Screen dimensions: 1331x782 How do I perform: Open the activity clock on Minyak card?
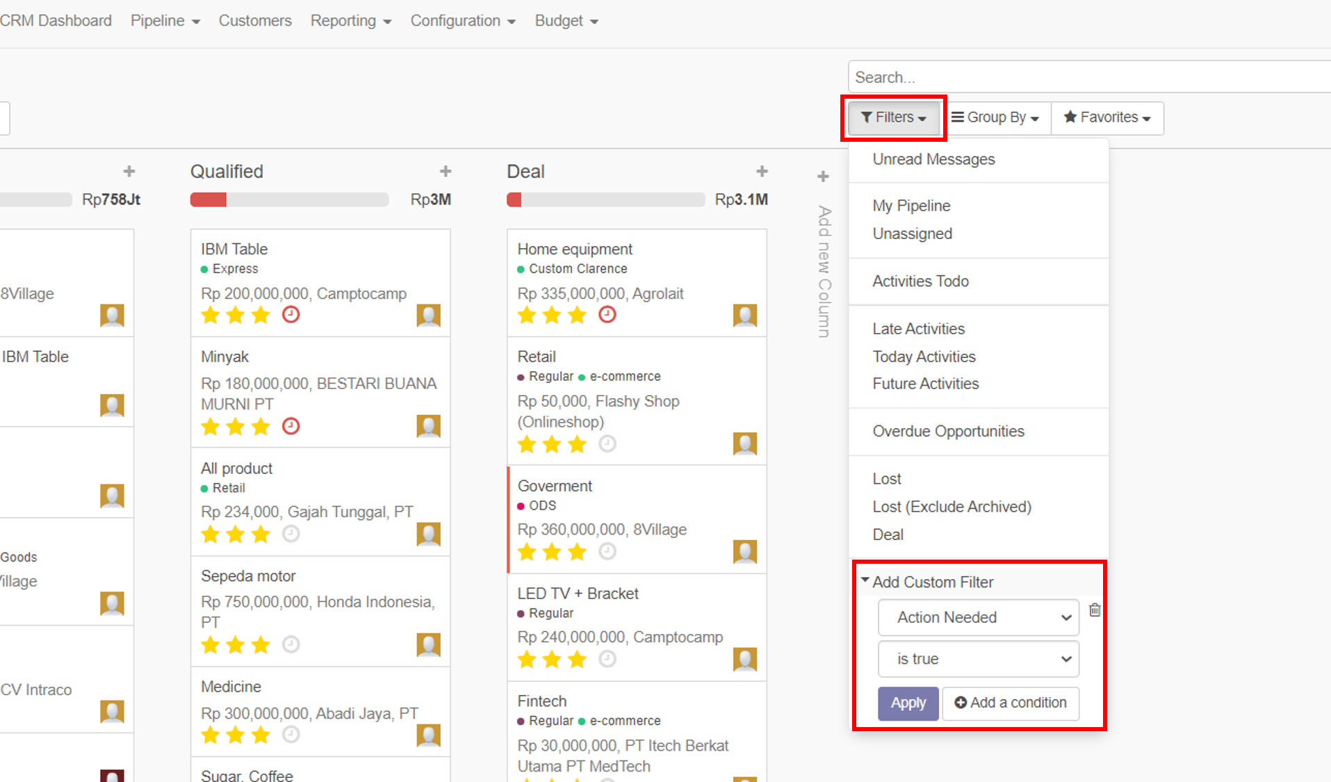(291, 426)
